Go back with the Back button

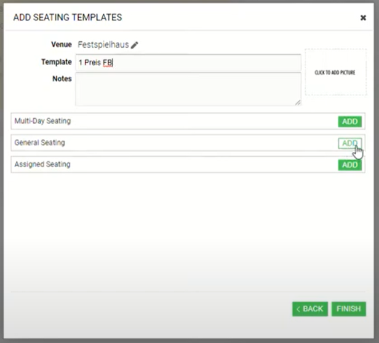point(310,309)
